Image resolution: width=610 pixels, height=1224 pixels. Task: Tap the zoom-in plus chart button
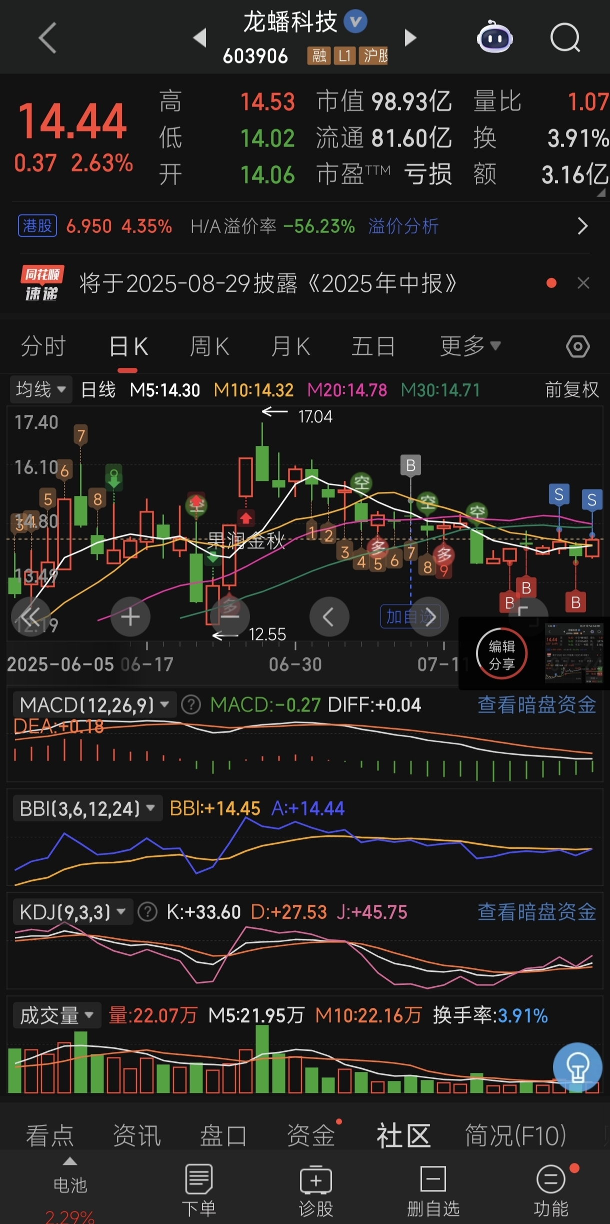click(130, 617)
